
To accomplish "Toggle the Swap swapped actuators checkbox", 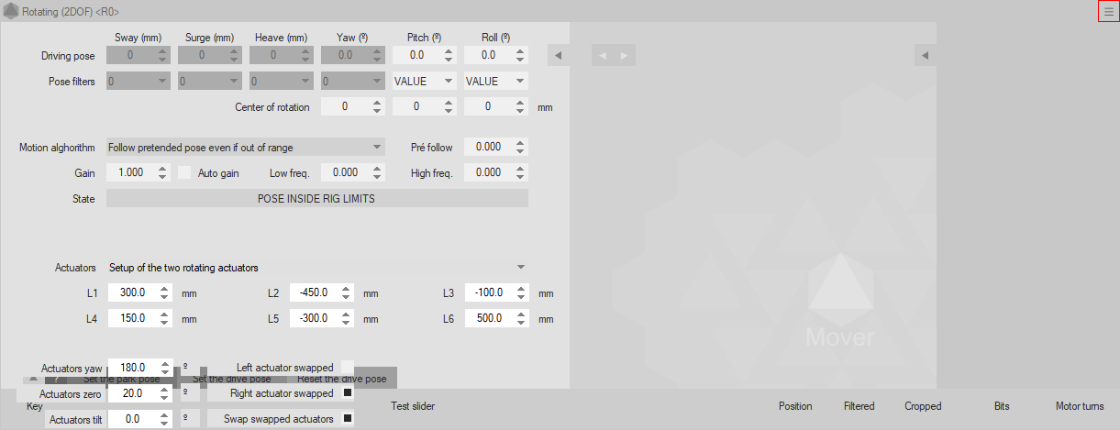I will coord(348,419).
